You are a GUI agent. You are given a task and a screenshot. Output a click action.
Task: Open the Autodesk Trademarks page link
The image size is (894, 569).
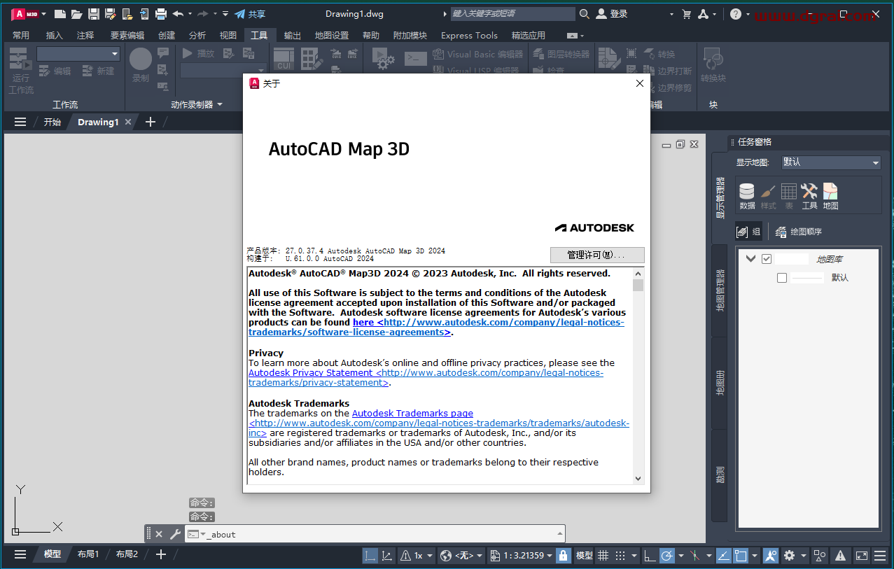tap(412, 414)
